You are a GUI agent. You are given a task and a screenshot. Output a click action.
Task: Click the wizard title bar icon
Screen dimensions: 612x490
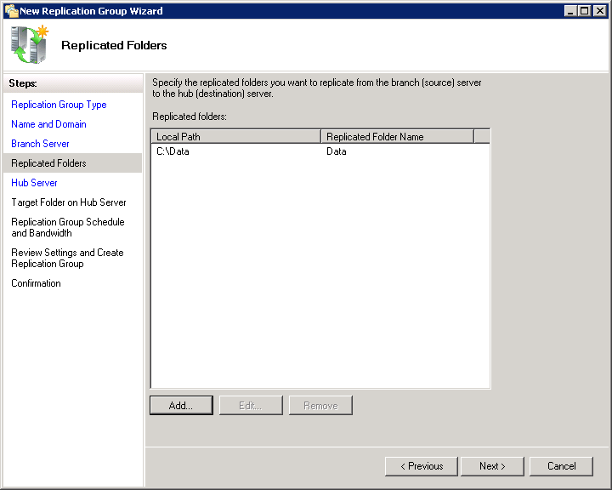(x=11, y=10)
